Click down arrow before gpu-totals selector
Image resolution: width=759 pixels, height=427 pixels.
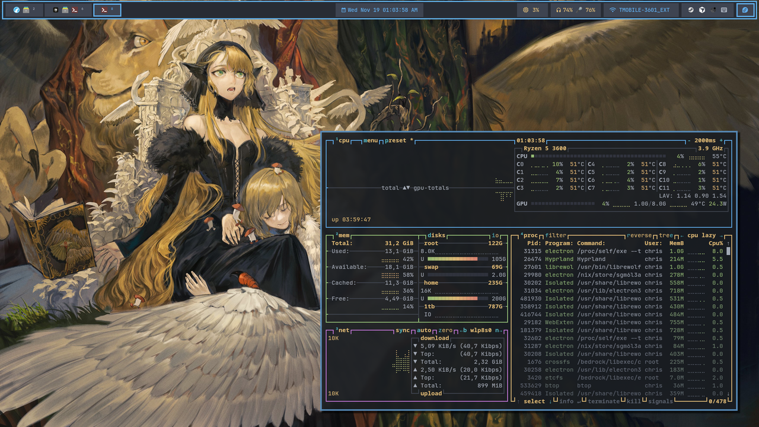[x=407, y=188]
